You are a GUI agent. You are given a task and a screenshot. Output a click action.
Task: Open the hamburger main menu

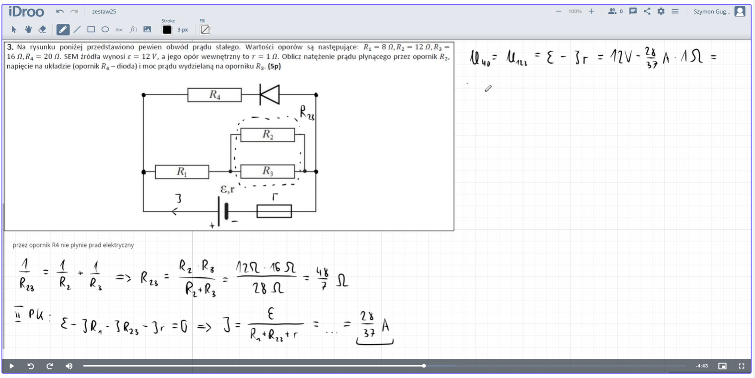point(675,11)
